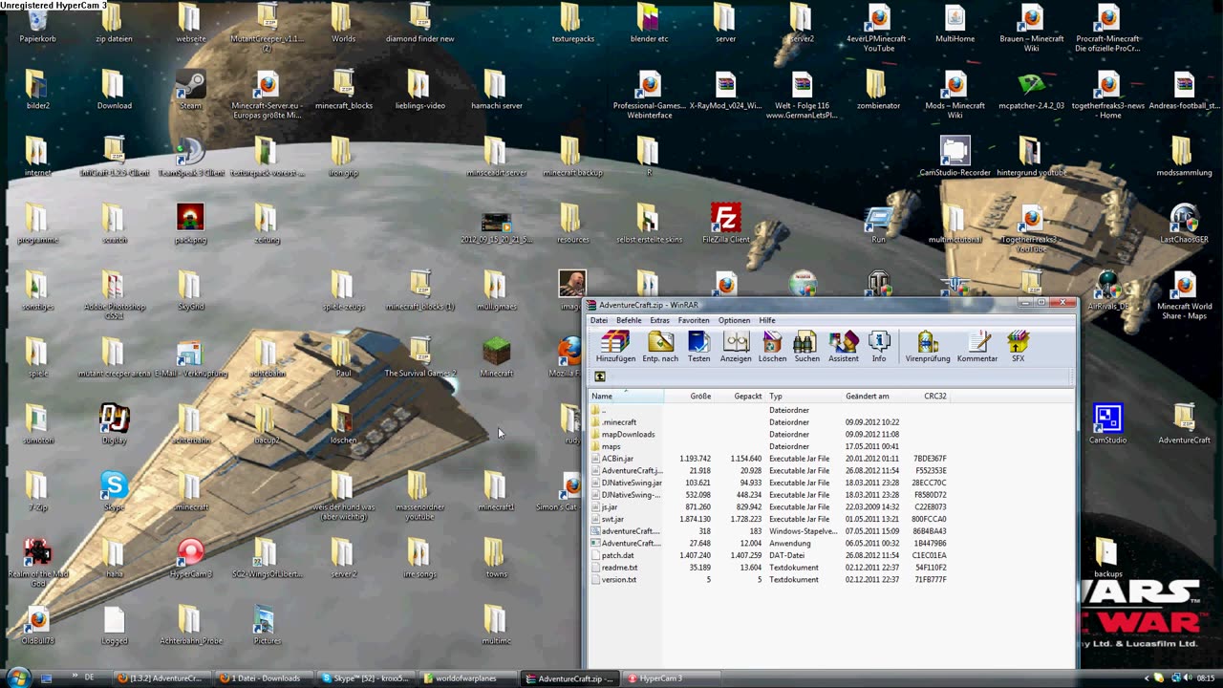Switch to Skype taskbar button

[x=366, y=678]
